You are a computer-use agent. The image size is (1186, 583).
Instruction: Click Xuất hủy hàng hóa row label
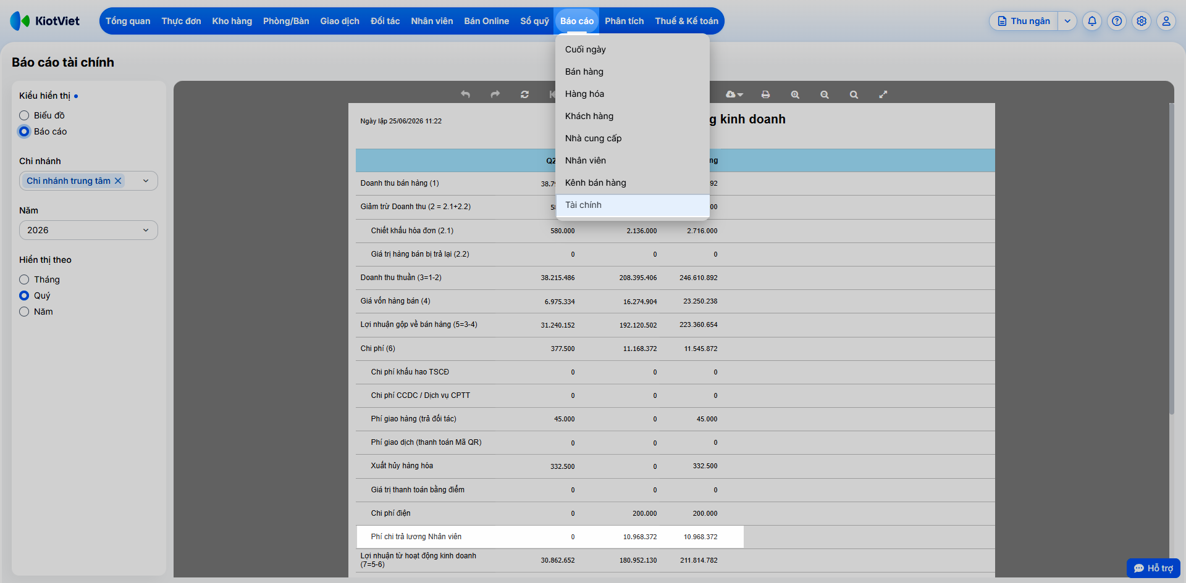[402, 466]
